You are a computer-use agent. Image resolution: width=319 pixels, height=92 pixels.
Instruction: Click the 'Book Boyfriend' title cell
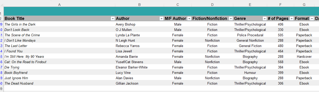pyautogui.click(x=60, y=73)
